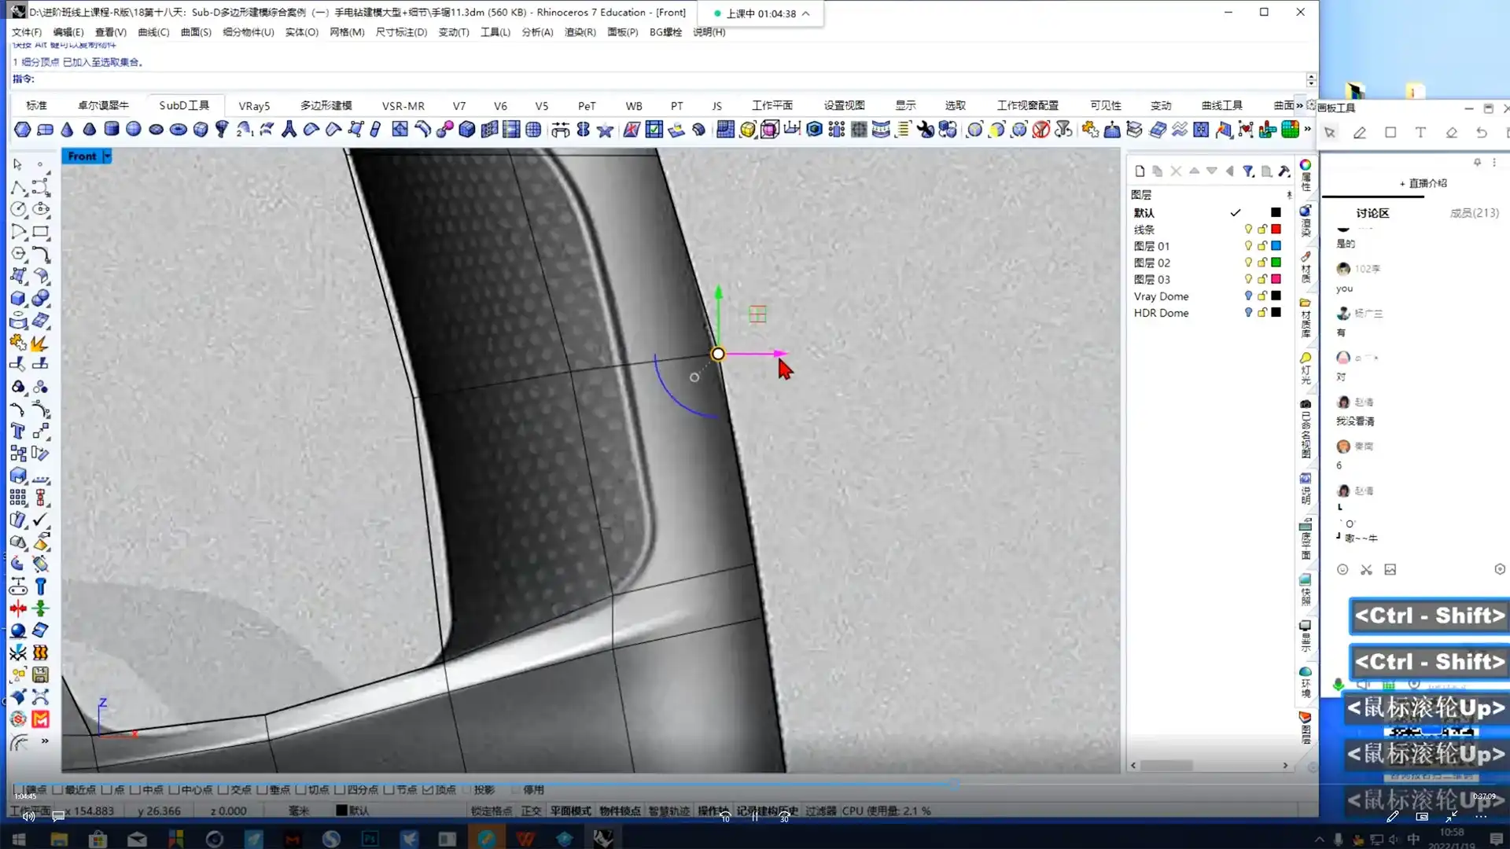1510x849 pixels.
Task: Click the 物件锁点 status bar button
Action: coord(619,810)
